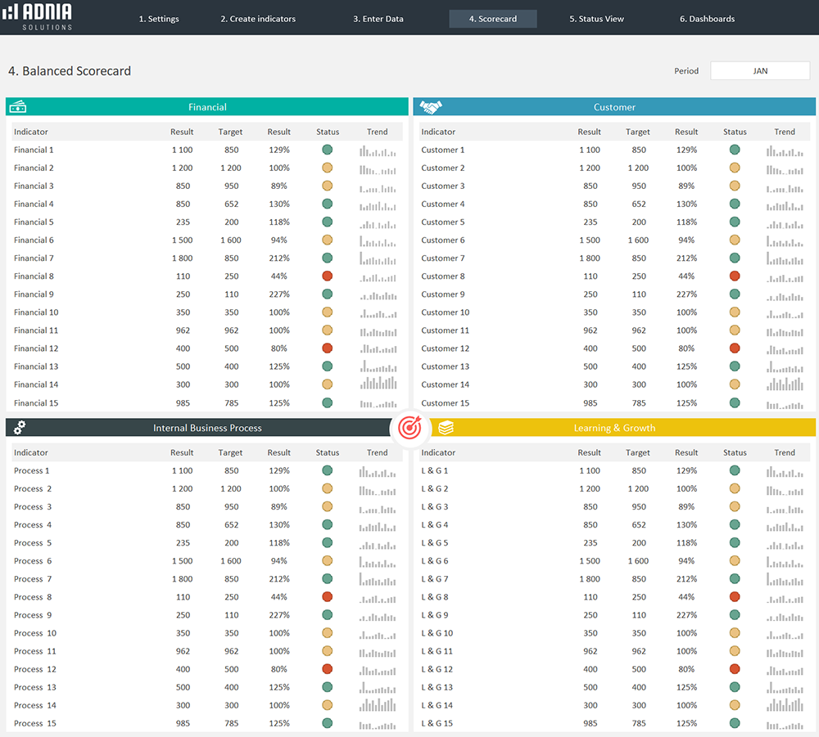The image size is (819, 737).
Task: Switch to the 6. Dashboards tab
Action: 706,18
